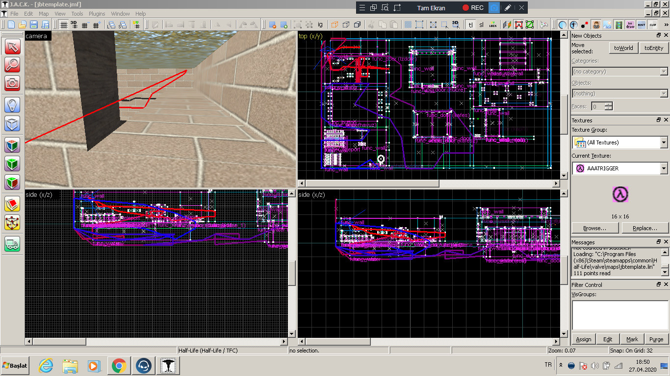The width and height of the screenshot is (670, 376).
Task: Click the AAATRIGGER texture thumbnail
Action: click(620, 194)
